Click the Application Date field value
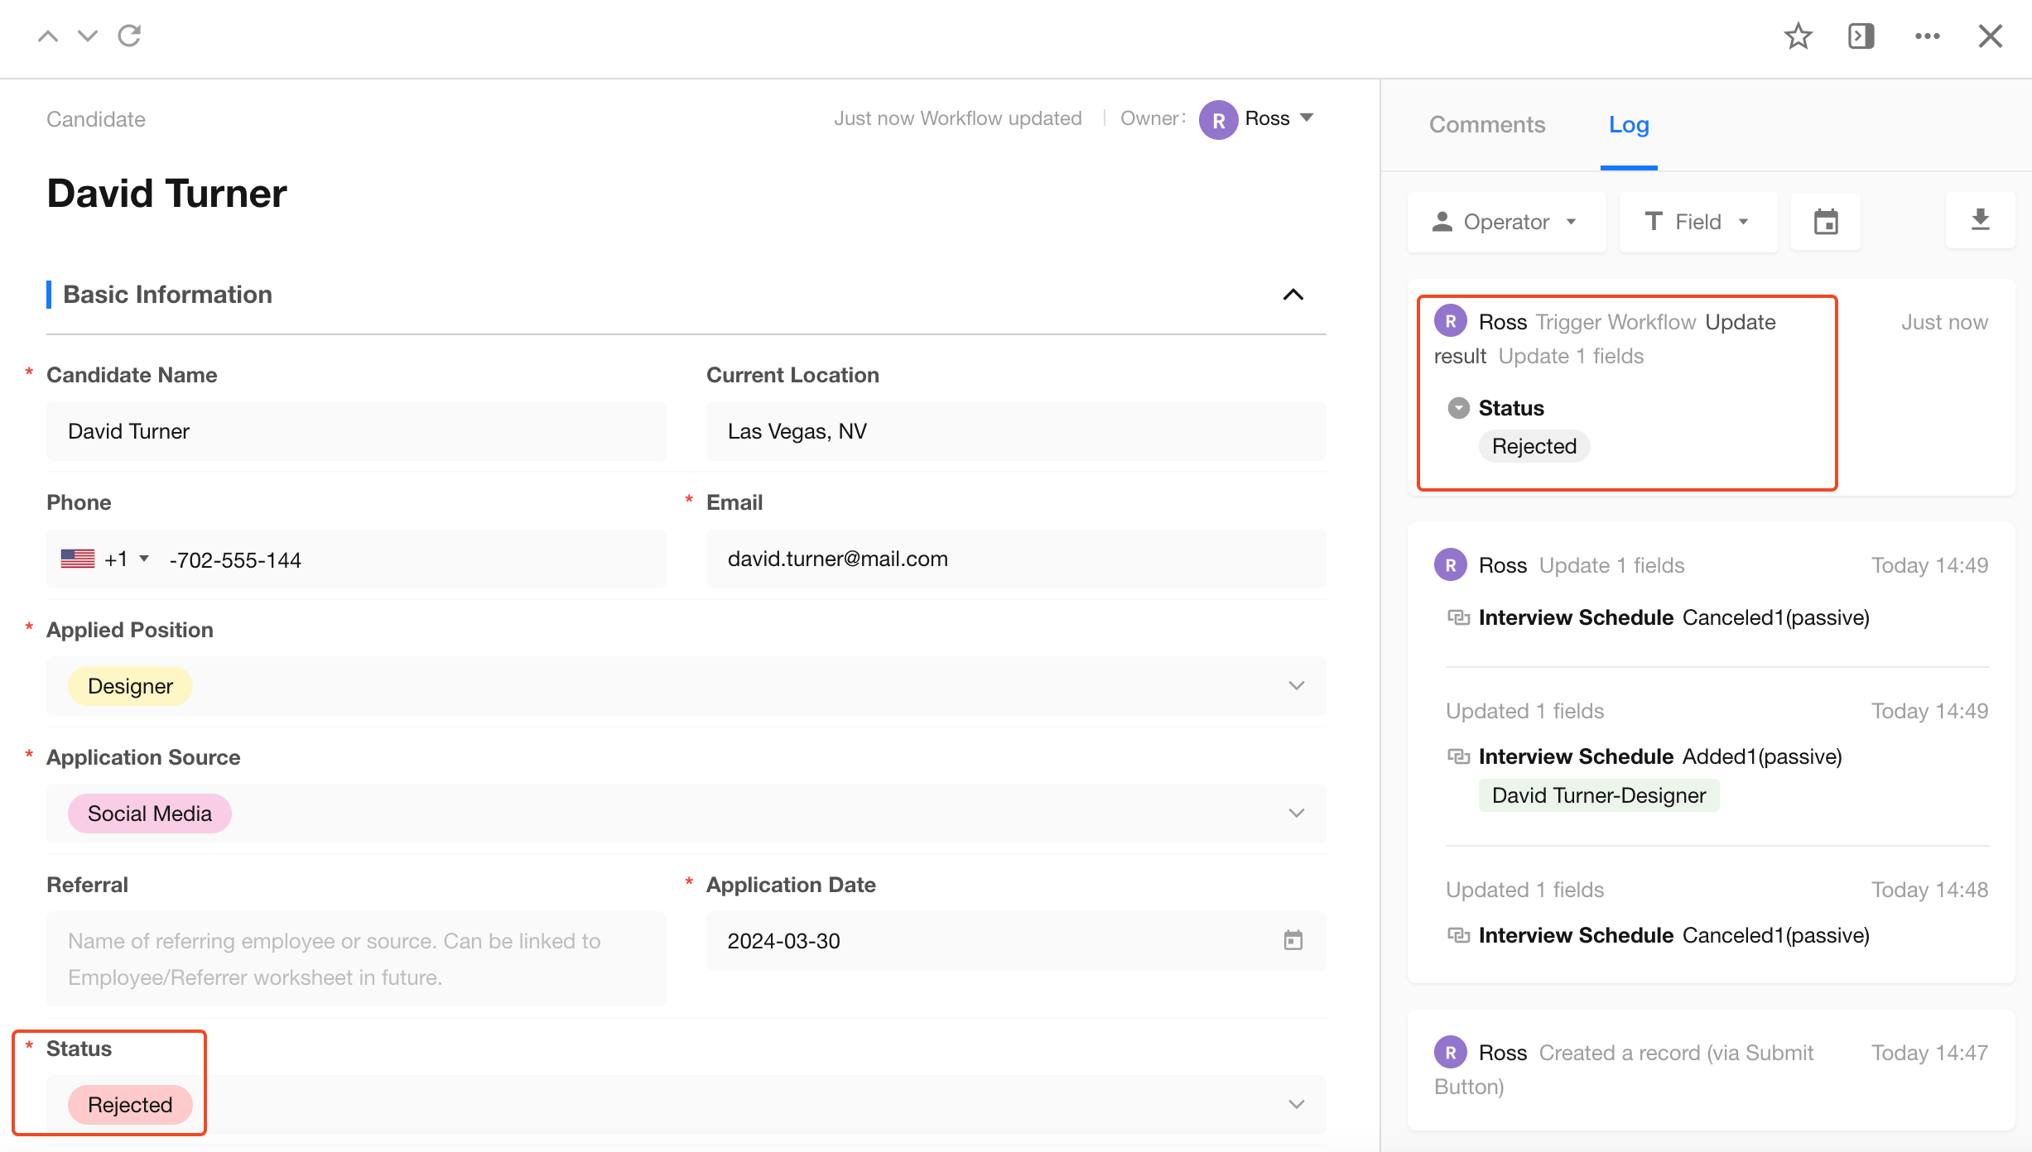 [784, 941]
